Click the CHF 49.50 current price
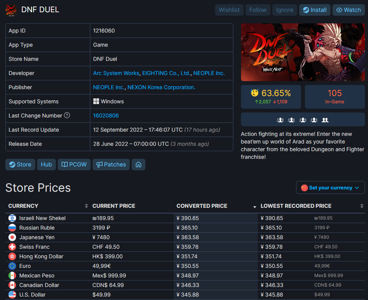368x300 pixels. click(x=106, y=247)
